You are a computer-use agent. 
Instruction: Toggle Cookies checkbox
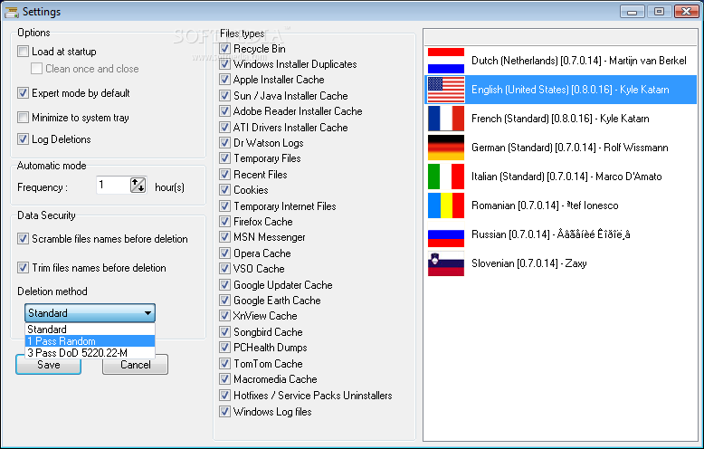[224, 190]
